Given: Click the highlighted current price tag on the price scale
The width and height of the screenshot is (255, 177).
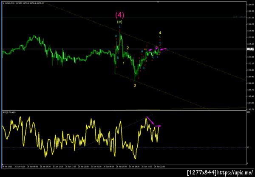Looking at the screenshot, I should 250,49.
